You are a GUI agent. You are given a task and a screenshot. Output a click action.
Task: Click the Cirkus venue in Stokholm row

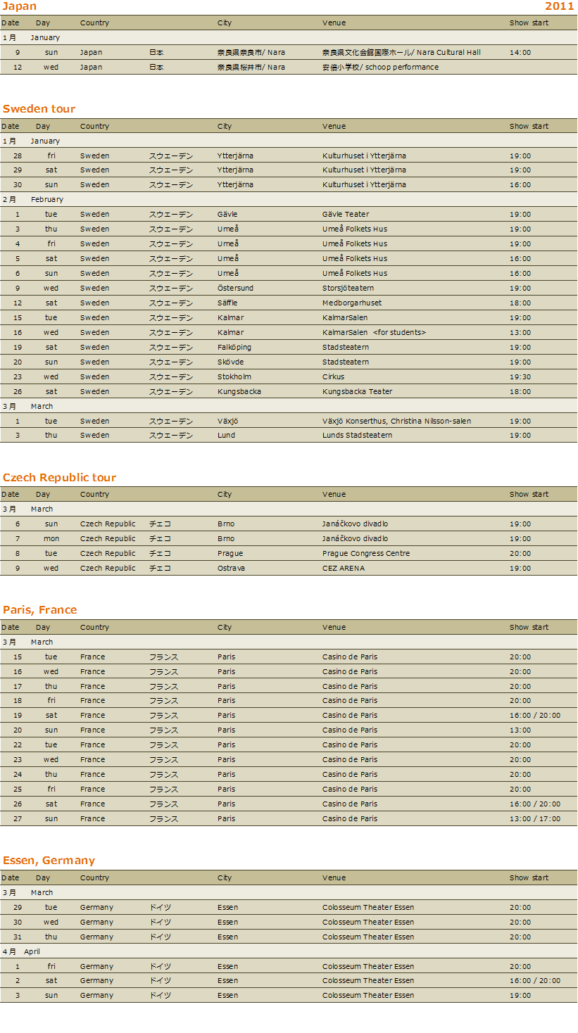(x=333, y=377)
